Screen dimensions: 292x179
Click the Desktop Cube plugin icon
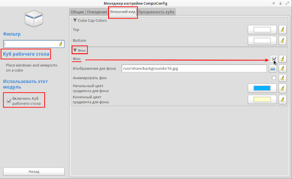(34, 19)
